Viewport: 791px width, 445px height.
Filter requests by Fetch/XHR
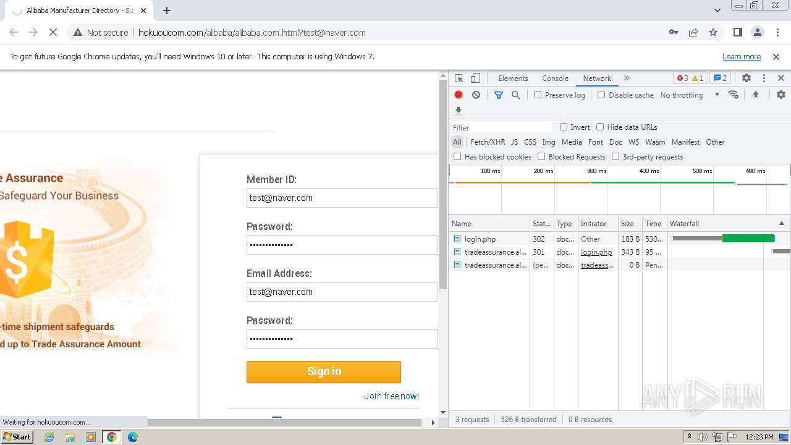click(x=488, y=142)
